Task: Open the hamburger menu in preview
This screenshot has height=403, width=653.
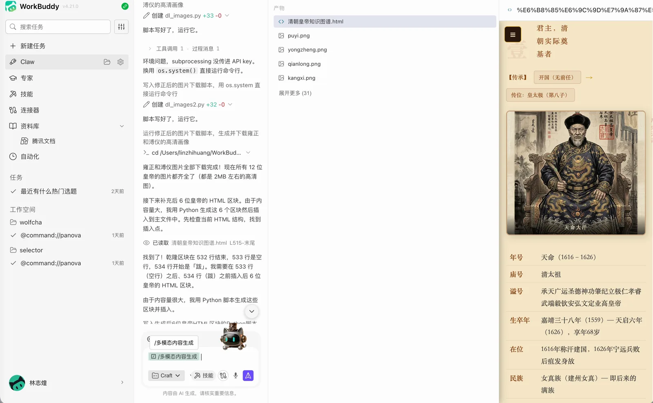Action: coord(513,35)
